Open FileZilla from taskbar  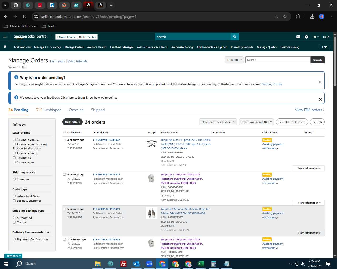pos(123,263)
